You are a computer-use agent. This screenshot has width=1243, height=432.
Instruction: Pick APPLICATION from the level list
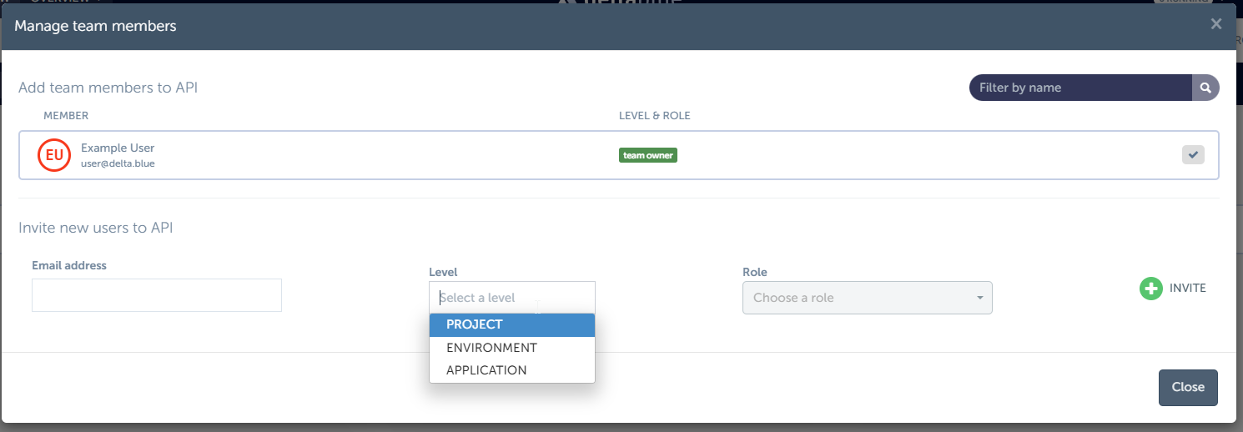pyautogui.click(x=486, y=370)
